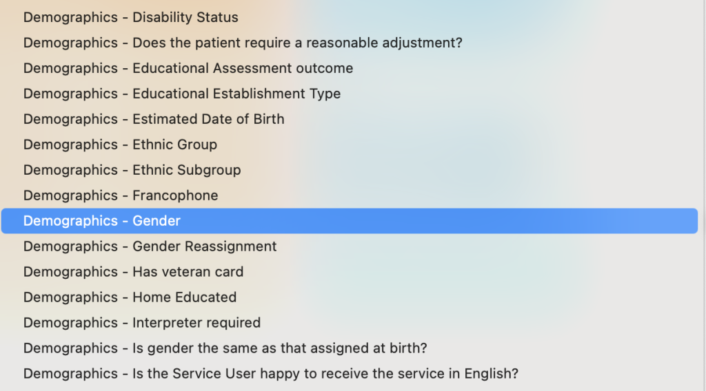Screen dimensions: 706x391
Task: Select Demographics - Home Educated
Action: pos(130,297)
